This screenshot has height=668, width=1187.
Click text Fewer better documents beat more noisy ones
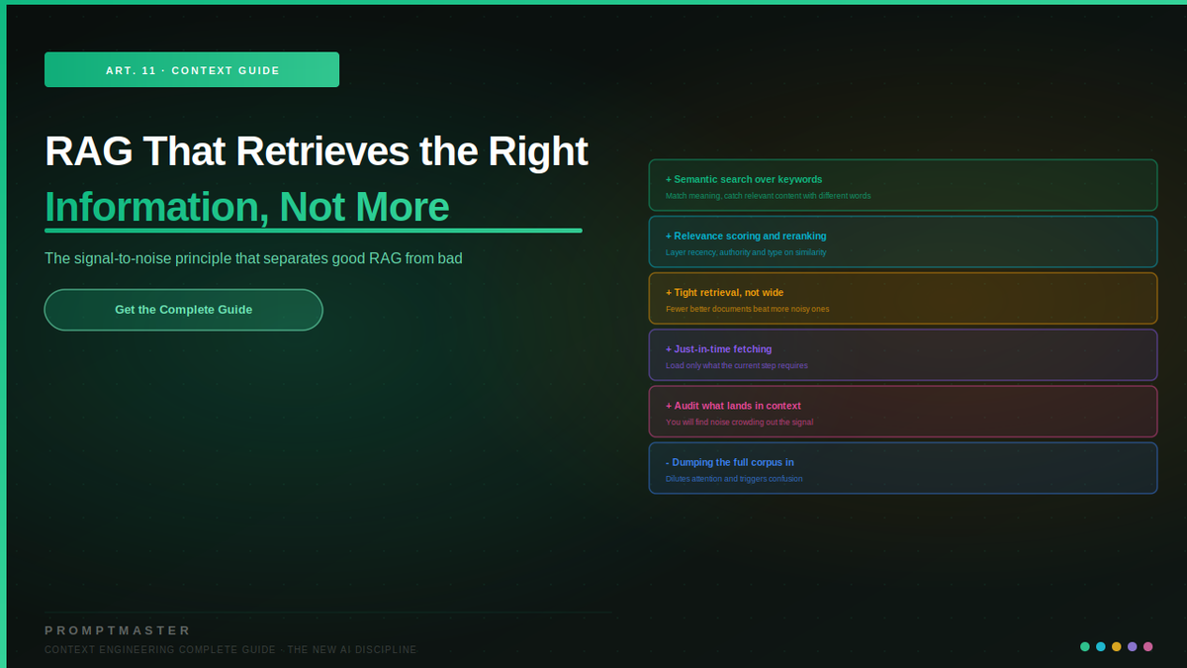pyautogui.click(x=748, y=309)
